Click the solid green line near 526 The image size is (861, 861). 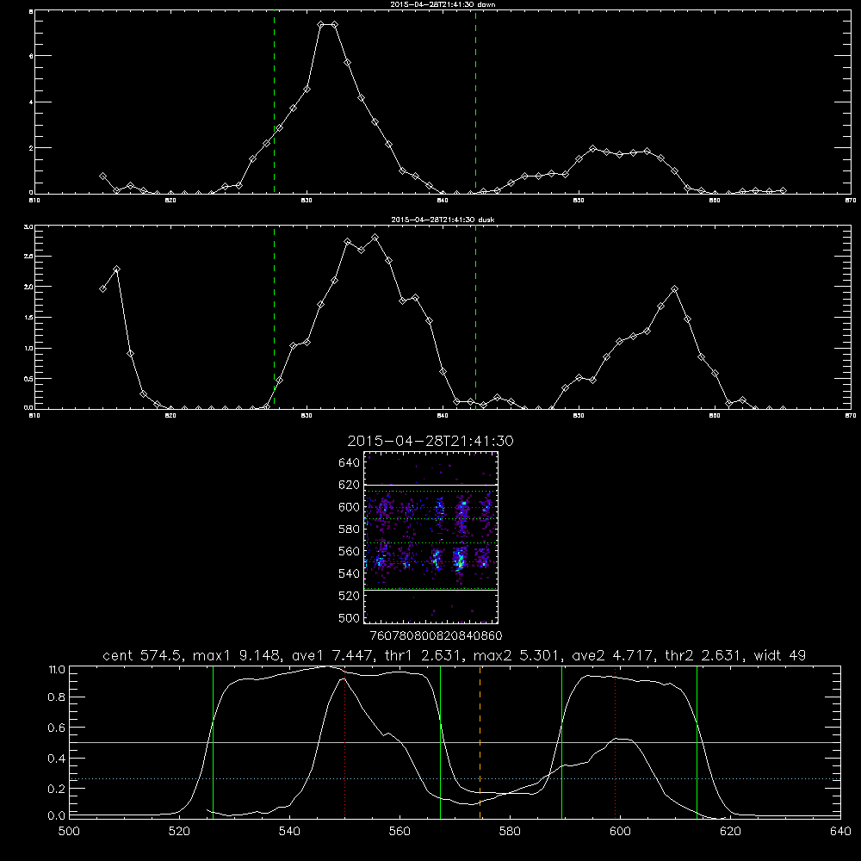pos(213,742)
